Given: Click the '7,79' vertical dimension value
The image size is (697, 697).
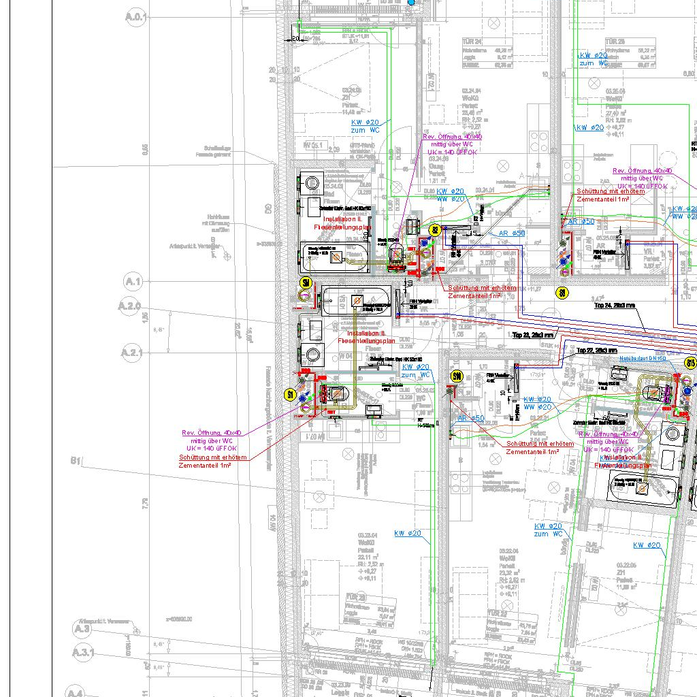Looking at the screenshot, I should point(145,504).
